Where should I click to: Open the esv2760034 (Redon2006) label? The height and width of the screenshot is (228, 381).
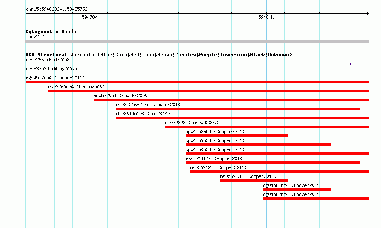pyautogui.click(x=76, y=87)
